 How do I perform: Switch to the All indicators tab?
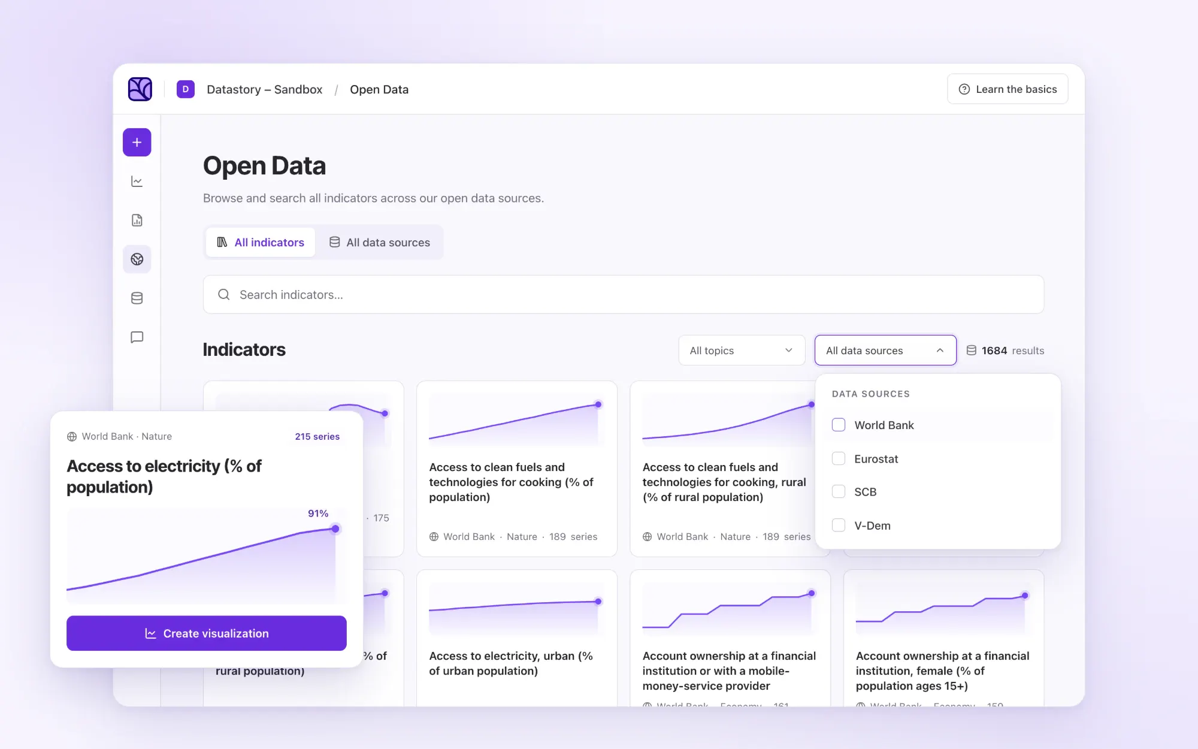[x=261, y=242]
